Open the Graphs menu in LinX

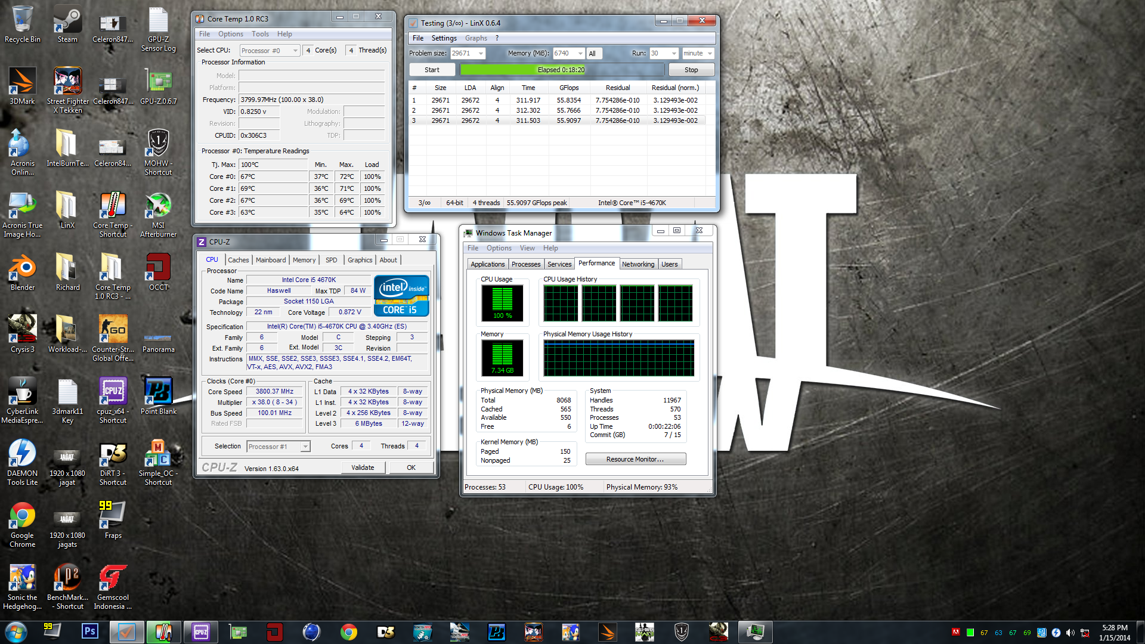(476, 38)
